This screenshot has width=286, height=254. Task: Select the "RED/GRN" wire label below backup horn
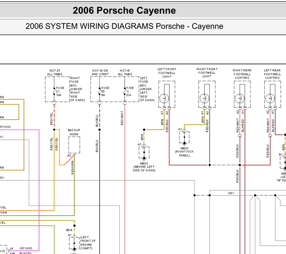pyautogui.click(x=72, y=168)
